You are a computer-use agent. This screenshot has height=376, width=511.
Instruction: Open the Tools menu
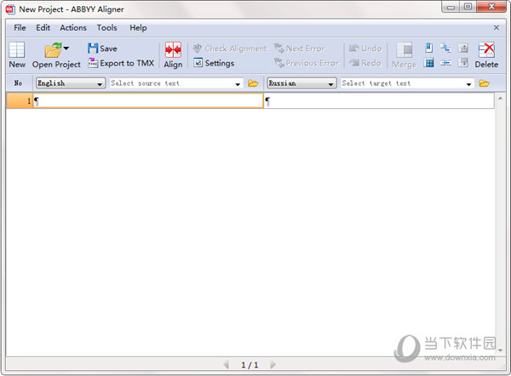coord(107,28)
